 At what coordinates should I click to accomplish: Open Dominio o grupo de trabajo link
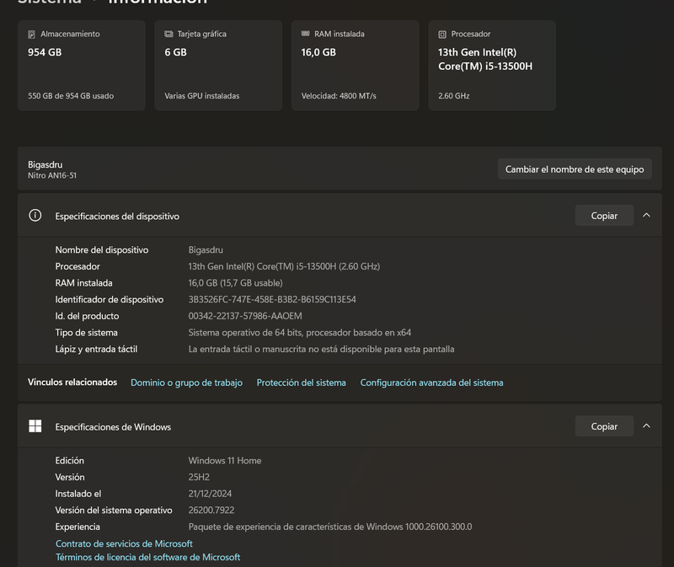186,382
